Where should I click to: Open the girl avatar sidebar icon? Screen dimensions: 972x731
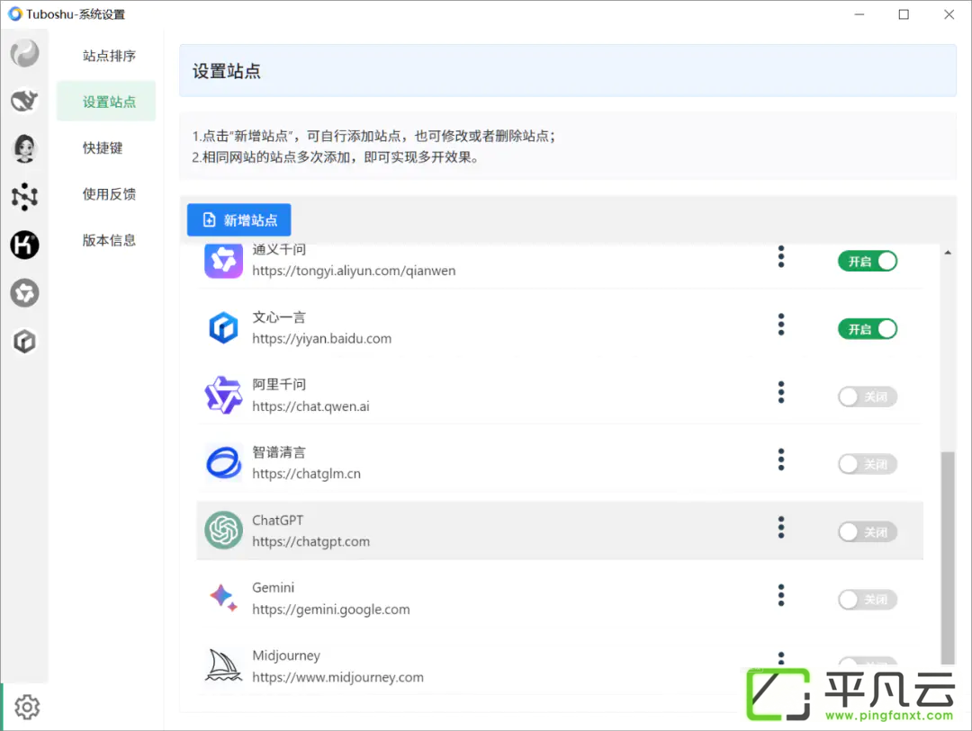pyautogui.click(x=25, y=148)
